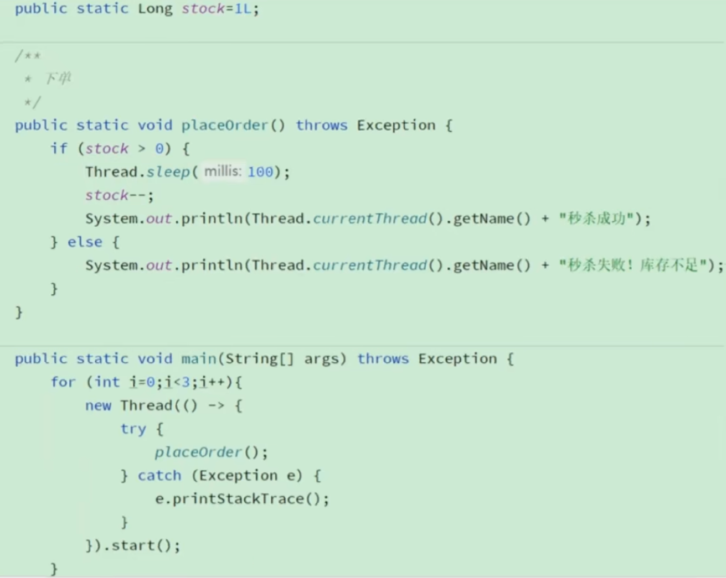This screenshot has width=726, height=578.
Task: Click the 'try' keyword
Action: pyautogui.click(x=133, y=429)
